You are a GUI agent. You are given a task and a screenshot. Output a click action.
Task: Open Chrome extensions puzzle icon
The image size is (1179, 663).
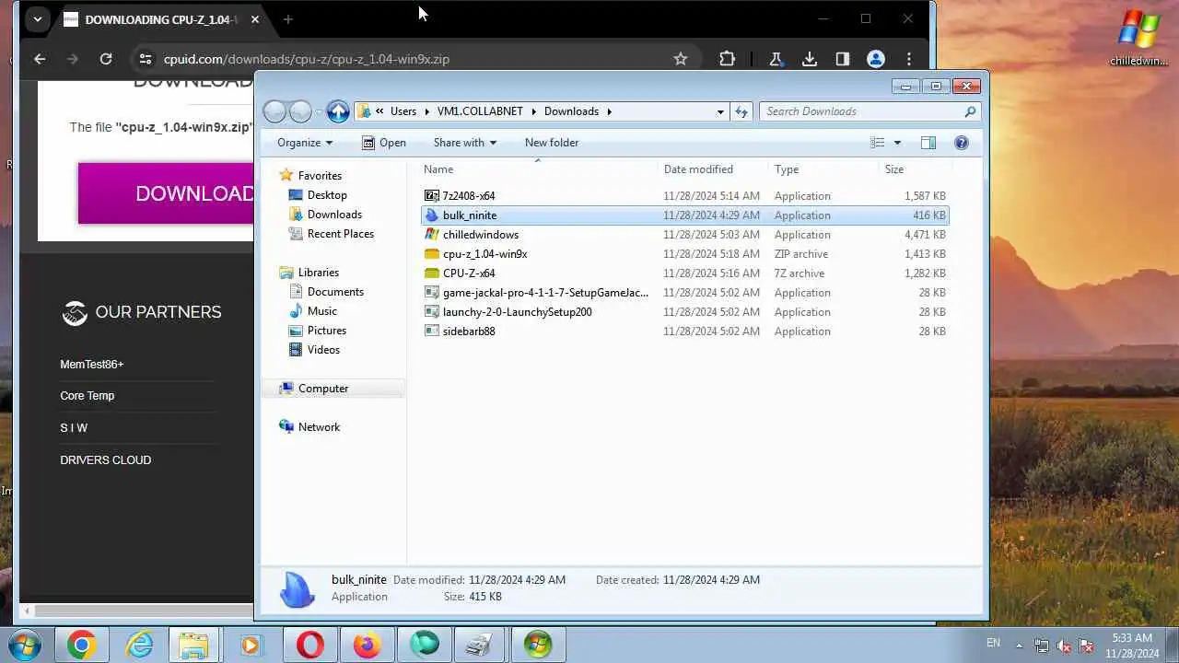[727, 59]
